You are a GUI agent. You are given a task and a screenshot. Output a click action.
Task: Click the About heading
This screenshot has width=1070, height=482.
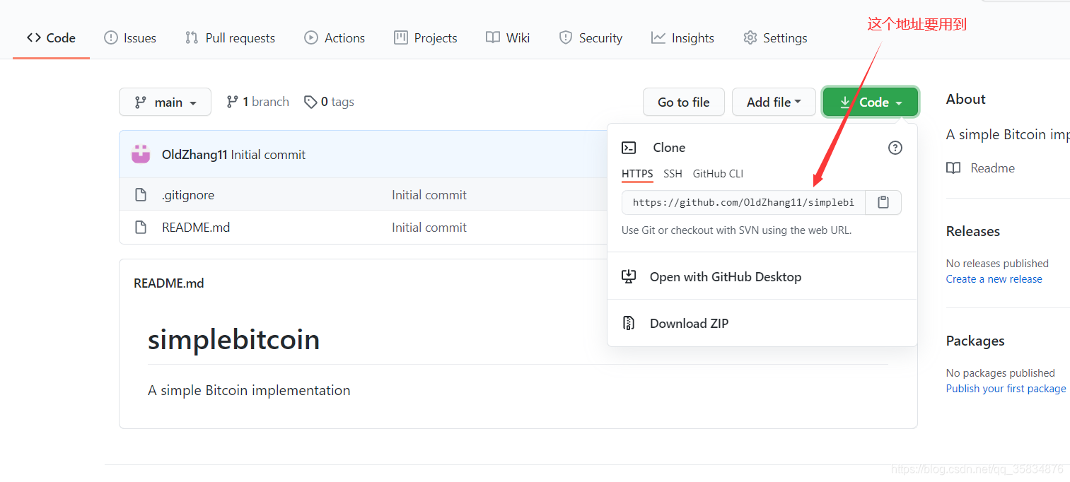pos(966,100)
